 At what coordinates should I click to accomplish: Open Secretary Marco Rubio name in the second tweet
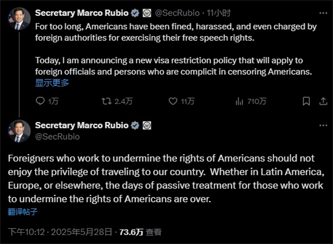(x=81, y=125)
